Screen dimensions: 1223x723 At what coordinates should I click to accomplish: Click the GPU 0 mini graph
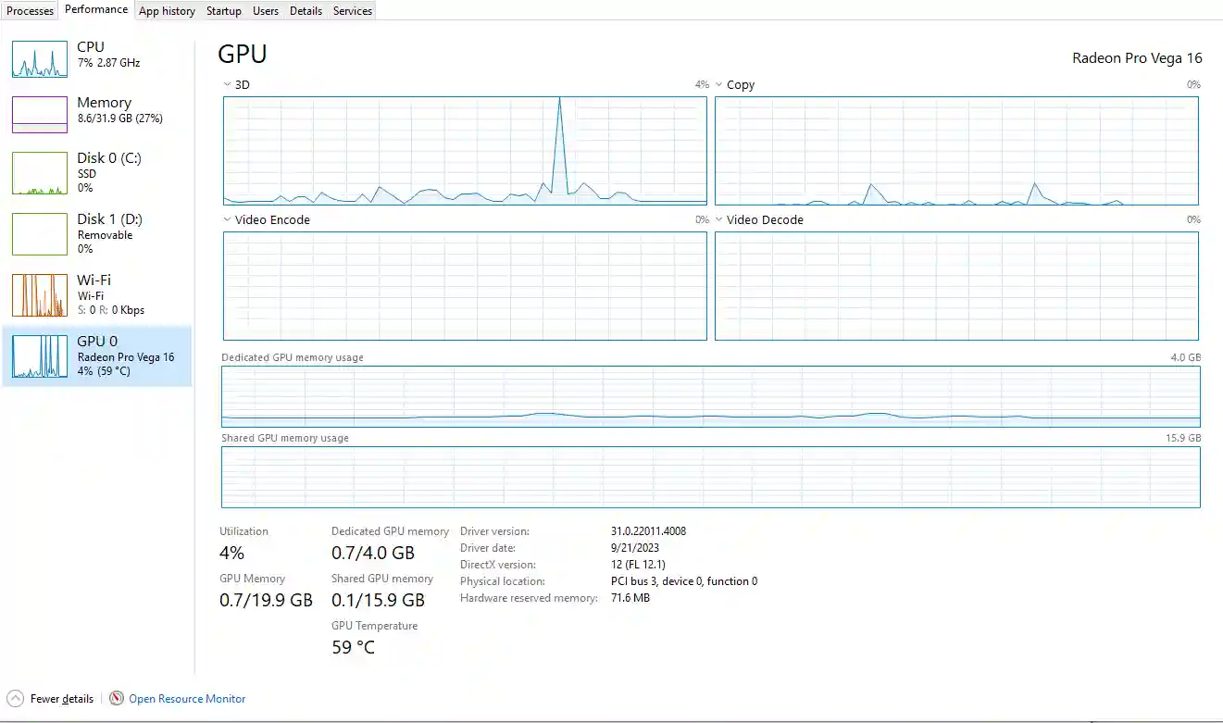(x=40, y=356)
